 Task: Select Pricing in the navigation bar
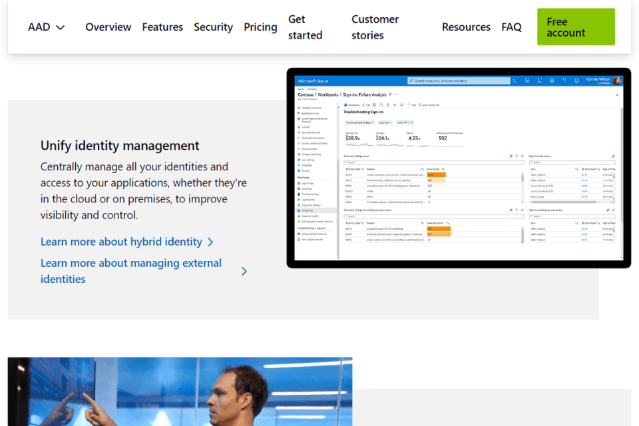click(260, 27)
